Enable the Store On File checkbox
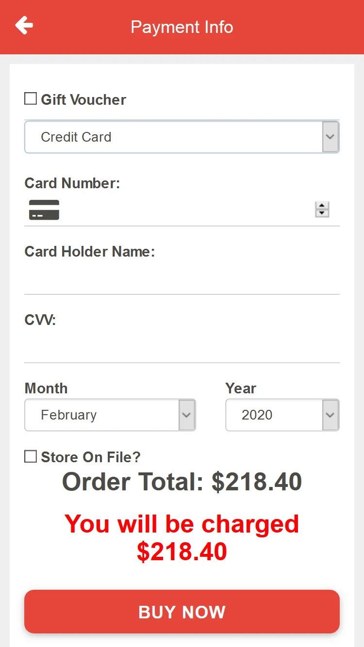The width and height of the screenshot is (364, 647). click(31, 456)
